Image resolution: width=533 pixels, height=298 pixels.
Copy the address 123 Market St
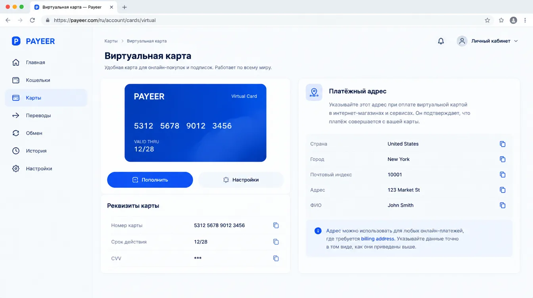pyautogui.click(x=502, y=190)
